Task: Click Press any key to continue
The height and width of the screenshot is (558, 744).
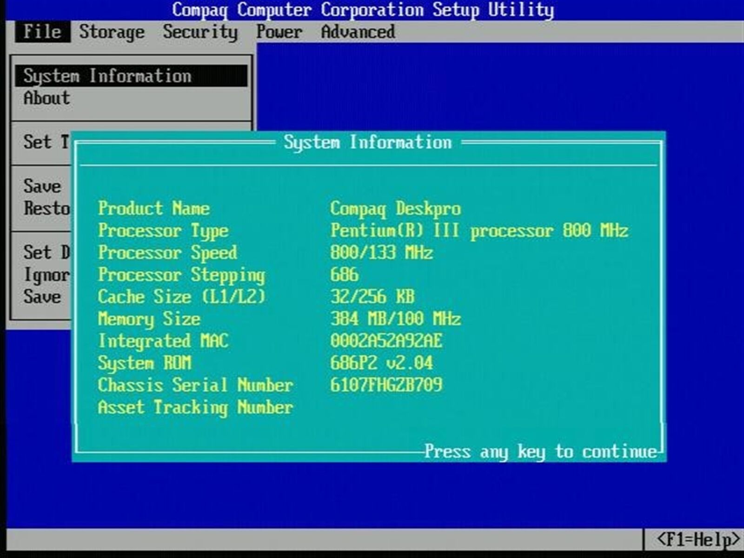Action: [x=540, y=451]
